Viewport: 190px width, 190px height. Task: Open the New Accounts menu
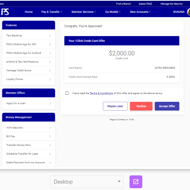[x=140, y=12]
